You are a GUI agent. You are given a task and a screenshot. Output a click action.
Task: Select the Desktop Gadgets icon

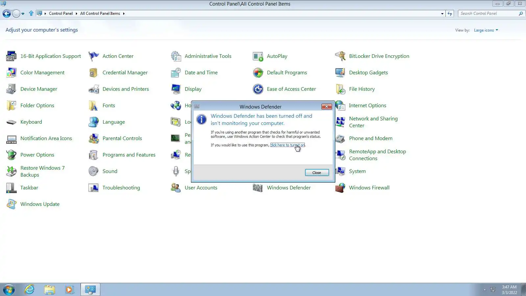pyautogui.click(x=340, y=73)
